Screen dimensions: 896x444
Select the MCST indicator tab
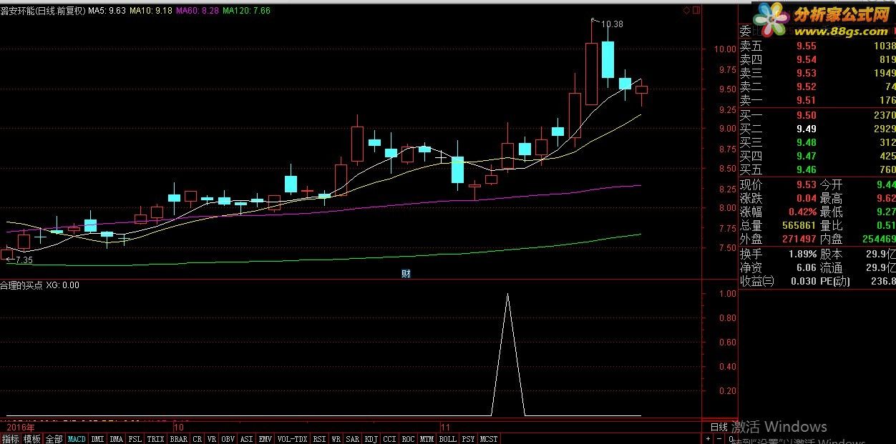(488, 438)
